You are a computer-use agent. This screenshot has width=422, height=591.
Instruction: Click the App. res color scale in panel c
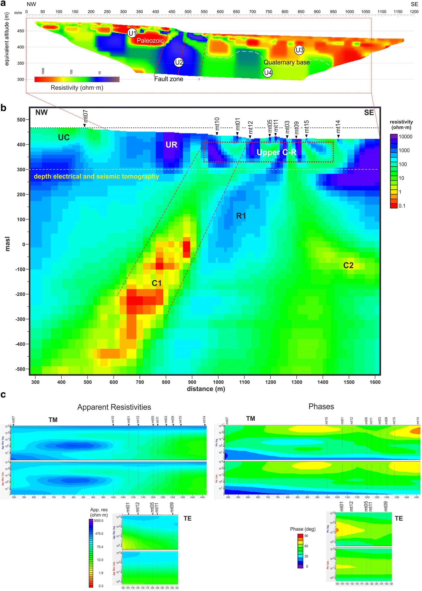[x=91, y=553]
